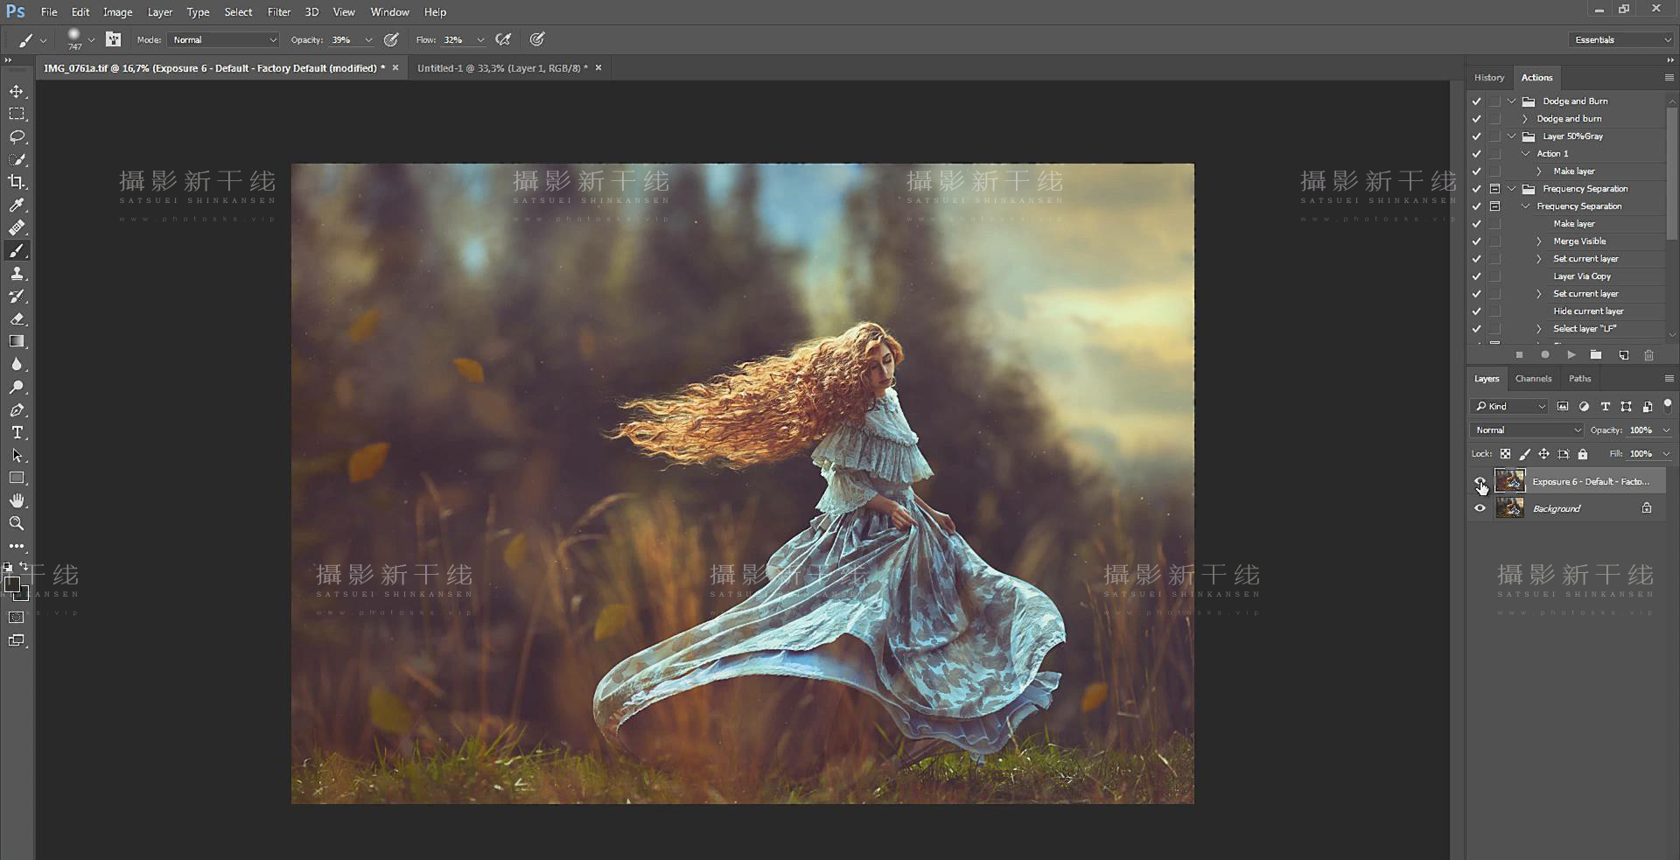Hide the Background layer

1480,508
